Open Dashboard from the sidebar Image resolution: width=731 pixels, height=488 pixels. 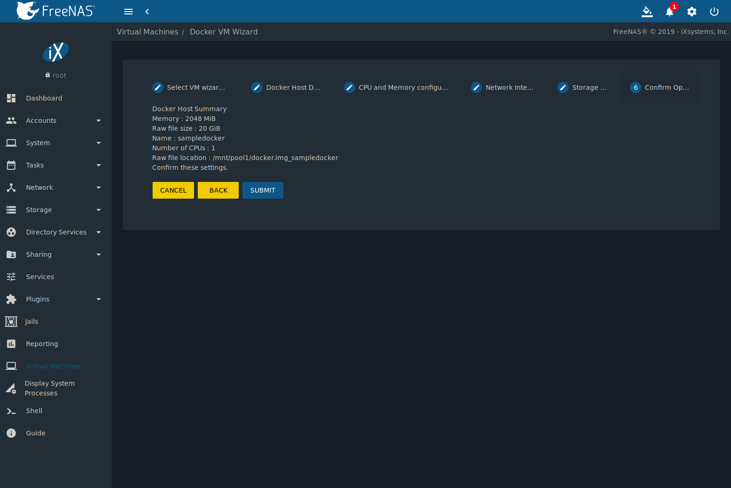pos(44,98)
